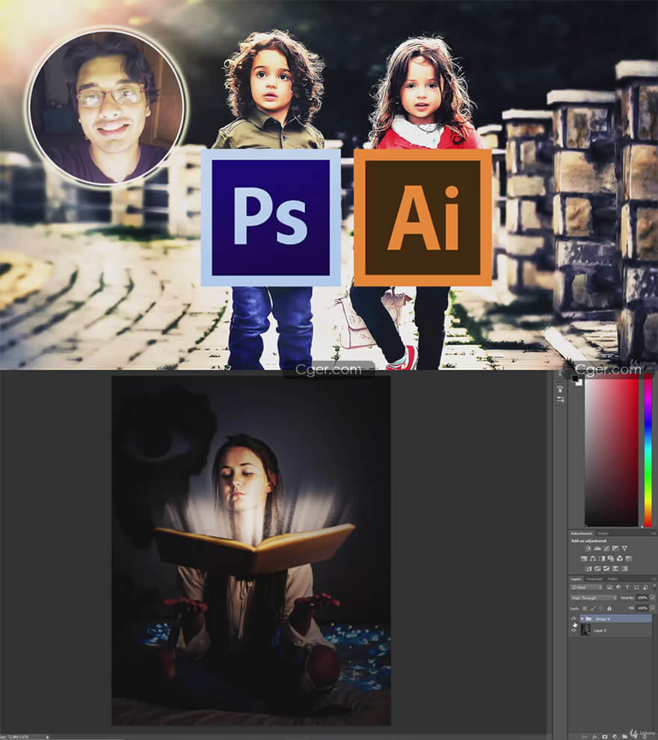Toggle lock all padlock icon
Image resolution: width=658 pixels, height=740 pixels.
[609, 608]
